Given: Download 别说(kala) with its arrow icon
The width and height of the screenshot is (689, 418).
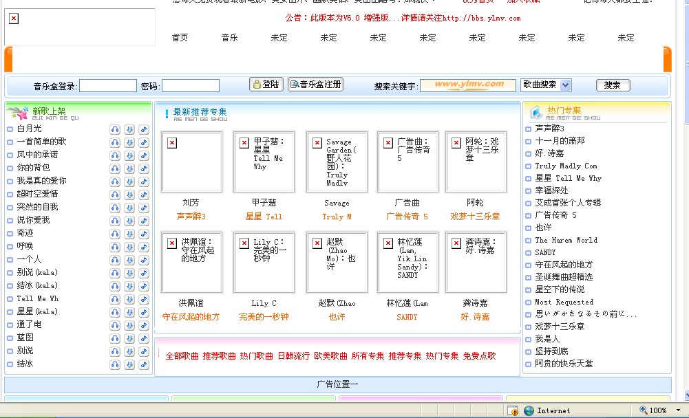Looking at the screenshot, I should pyautogui.click(x=129, y=273).
